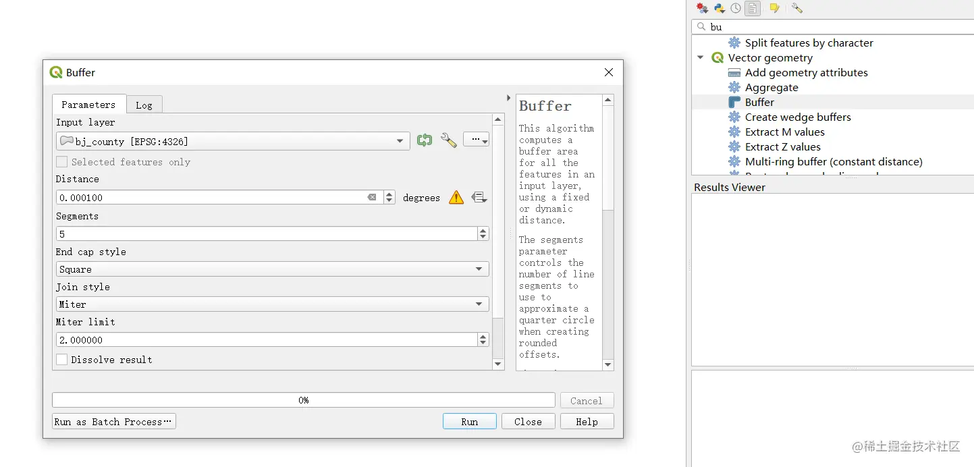Click the End cap style label

coord(91,252)
